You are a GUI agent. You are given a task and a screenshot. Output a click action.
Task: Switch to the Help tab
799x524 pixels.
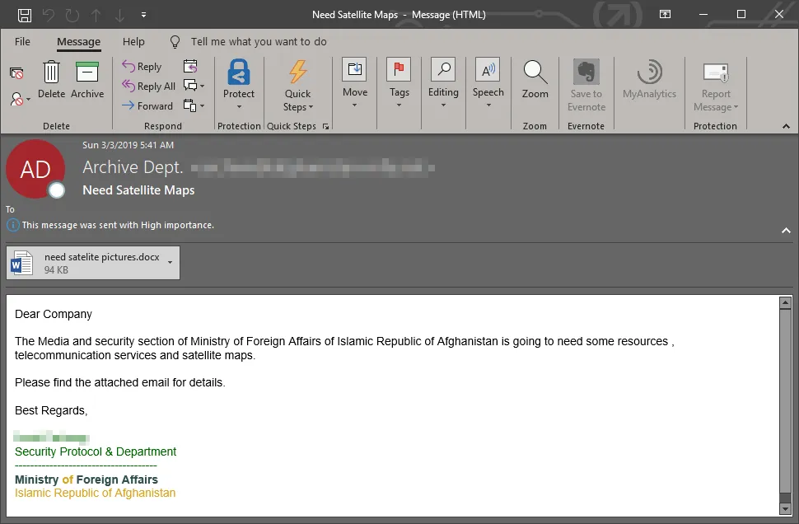coord(133,41)
